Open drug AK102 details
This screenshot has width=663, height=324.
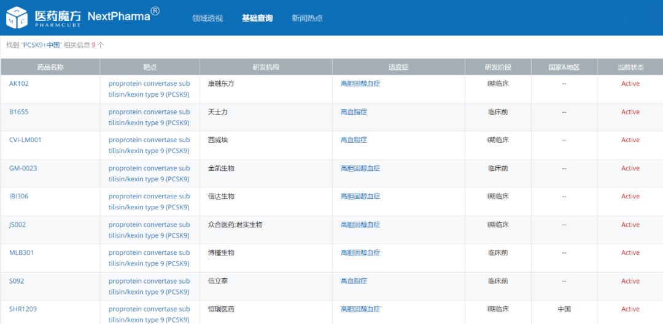pos(19,83)
